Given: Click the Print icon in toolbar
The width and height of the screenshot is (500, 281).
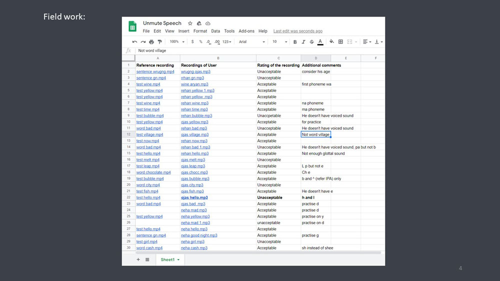Looking at the screenshot, I should [151, 42].
